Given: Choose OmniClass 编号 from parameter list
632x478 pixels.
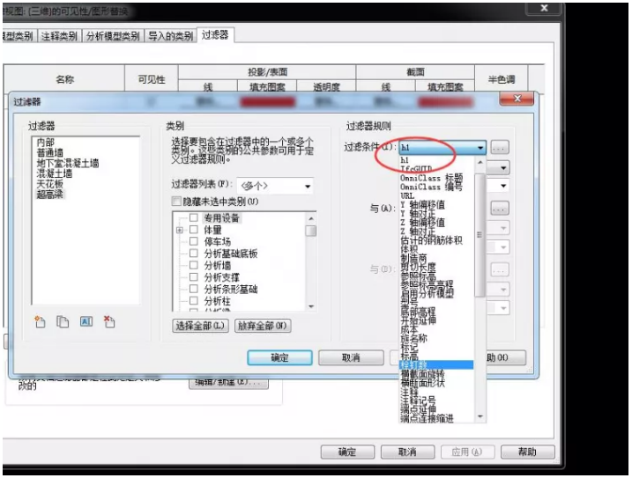Looking at the screenshot, I should [x=431, y=187].
